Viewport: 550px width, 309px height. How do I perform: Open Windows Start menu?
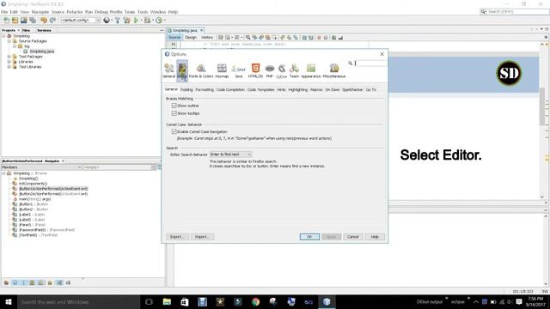[9, 301]
